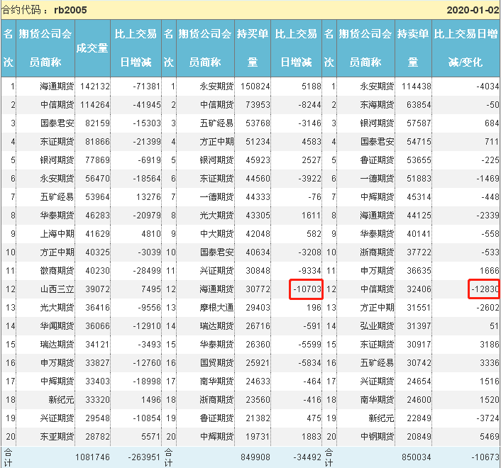Image resolution: width=501 pixels, height=468 pixels.
Task: Select 申万期货 short position 36635
Action: coord(419,271)
